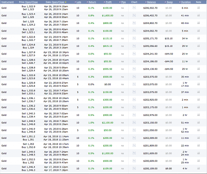207x174 pixels.
Task: Open the note icon for the $203,575.00 balance row
Action: 198,76
